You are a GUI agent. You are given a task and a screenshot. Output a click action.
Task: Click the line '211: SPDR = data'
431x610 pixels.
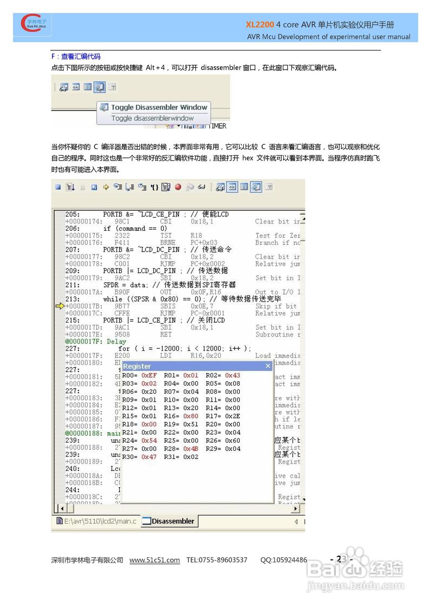click(151, 285)
